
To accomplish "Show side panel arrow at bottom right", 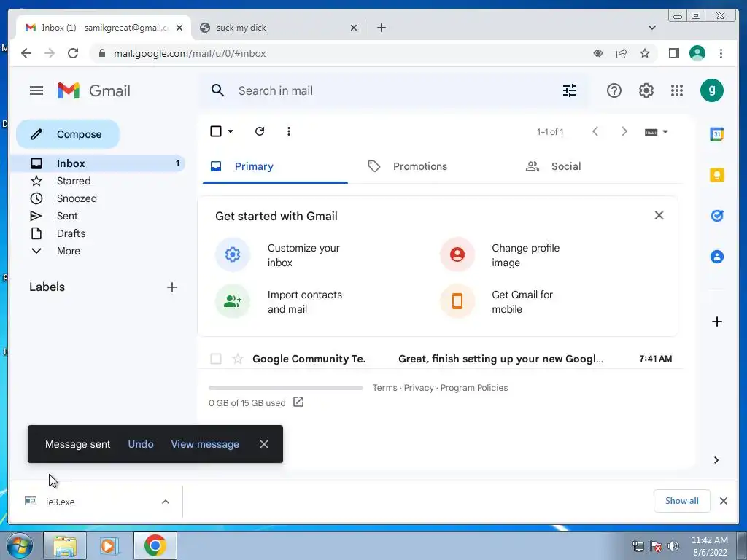I will click(716, 460).
